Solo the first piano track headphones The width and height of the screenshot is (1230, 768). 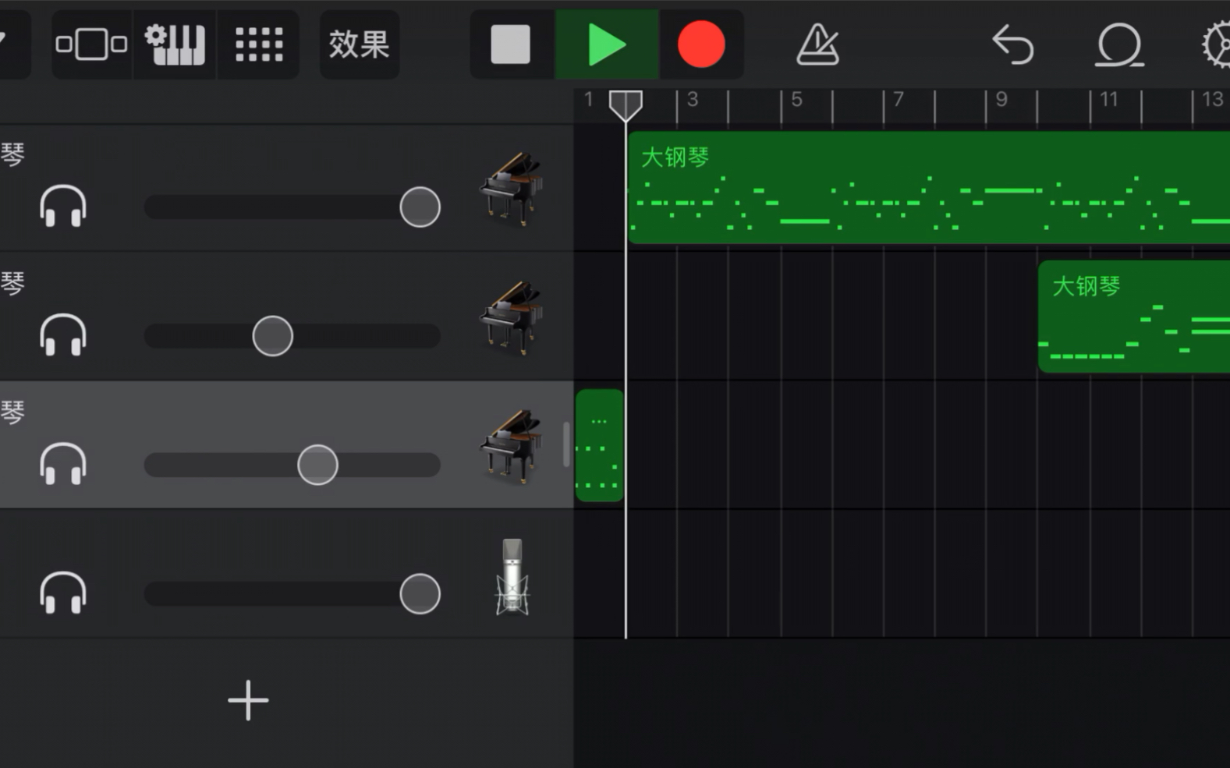pyautogui.click(x=63, y=207)
